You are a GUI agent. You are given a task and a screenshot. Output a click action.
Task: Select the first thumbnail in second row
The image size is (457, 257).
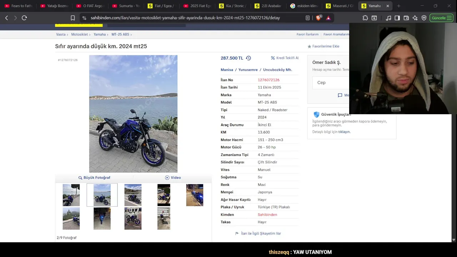coord(71,218)
